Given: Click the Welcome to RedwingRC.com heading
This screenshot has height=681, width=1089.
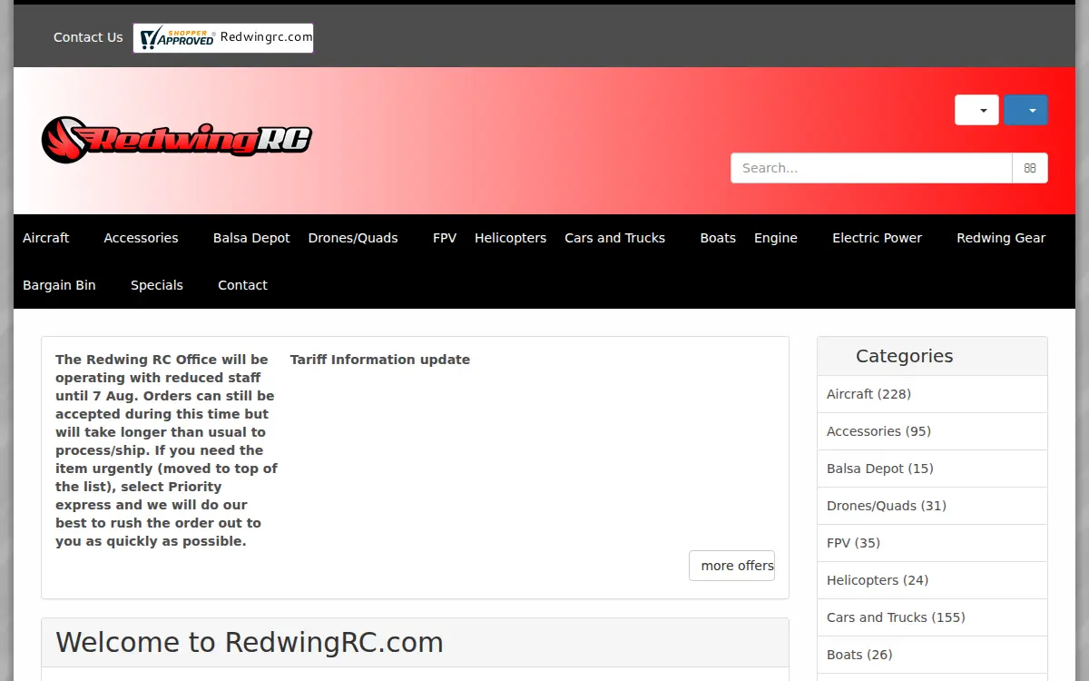Looking at the screenshot, I should pos(250,643).
